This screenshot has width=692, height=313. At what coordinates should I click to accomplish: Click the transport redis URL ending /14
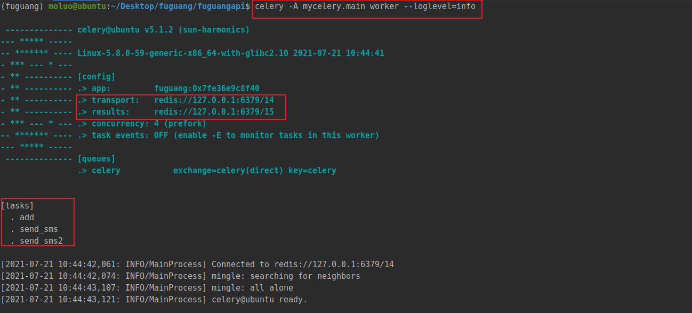click(214, 100)
